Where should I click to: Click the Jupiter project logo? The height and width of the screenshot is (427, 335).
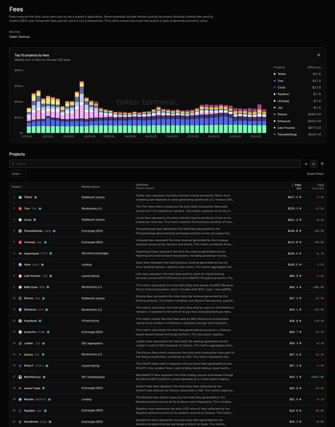point(20,343)
